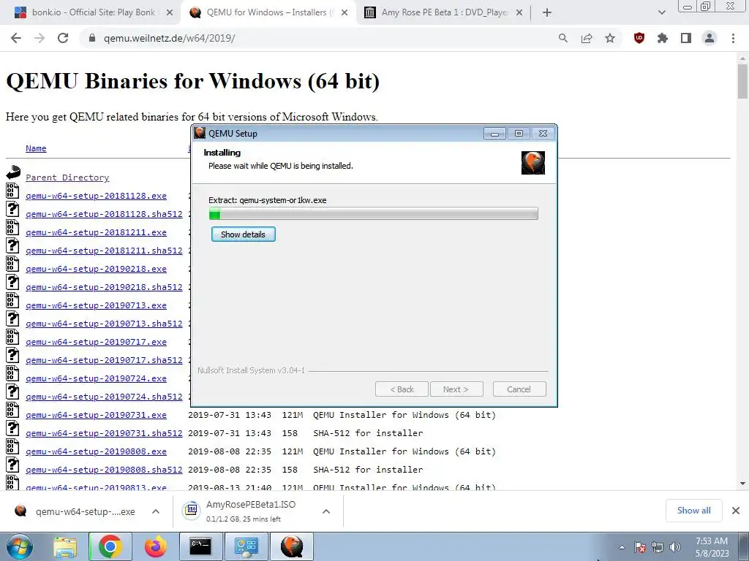Open the Chrome profile avatar
Screen dimensions: 749x561
[710, 38]
